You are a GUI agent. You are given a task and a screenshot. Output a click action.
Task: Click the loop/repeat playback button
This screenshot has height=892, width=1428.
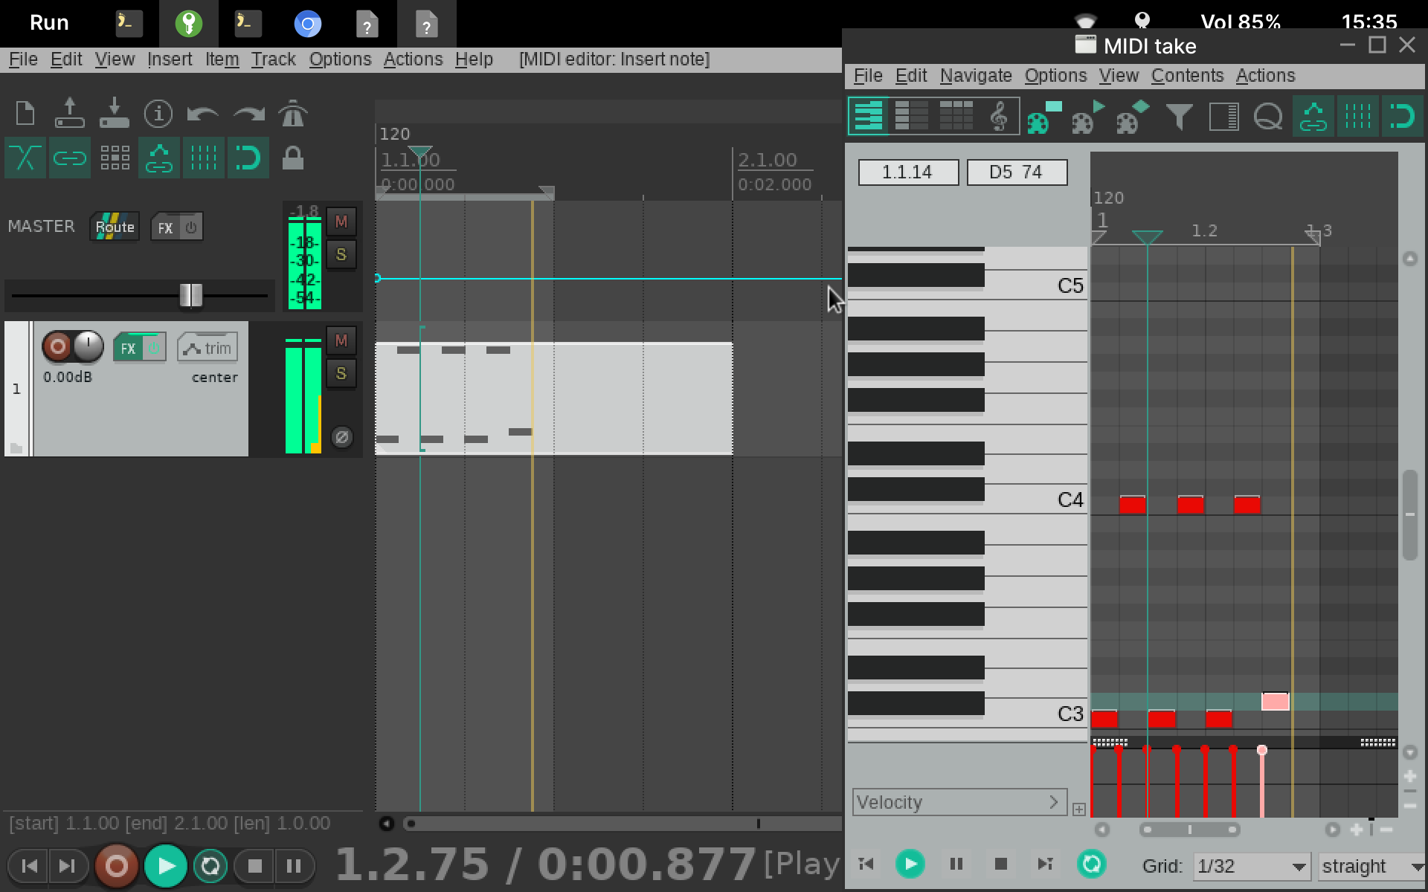point(210,866)
